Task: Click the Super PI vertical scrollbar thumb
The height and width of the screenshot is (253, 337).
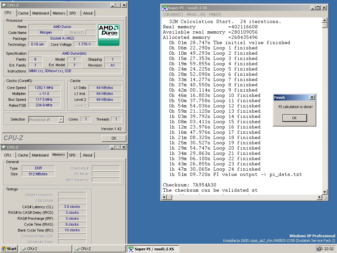Action: coord(325,25)
